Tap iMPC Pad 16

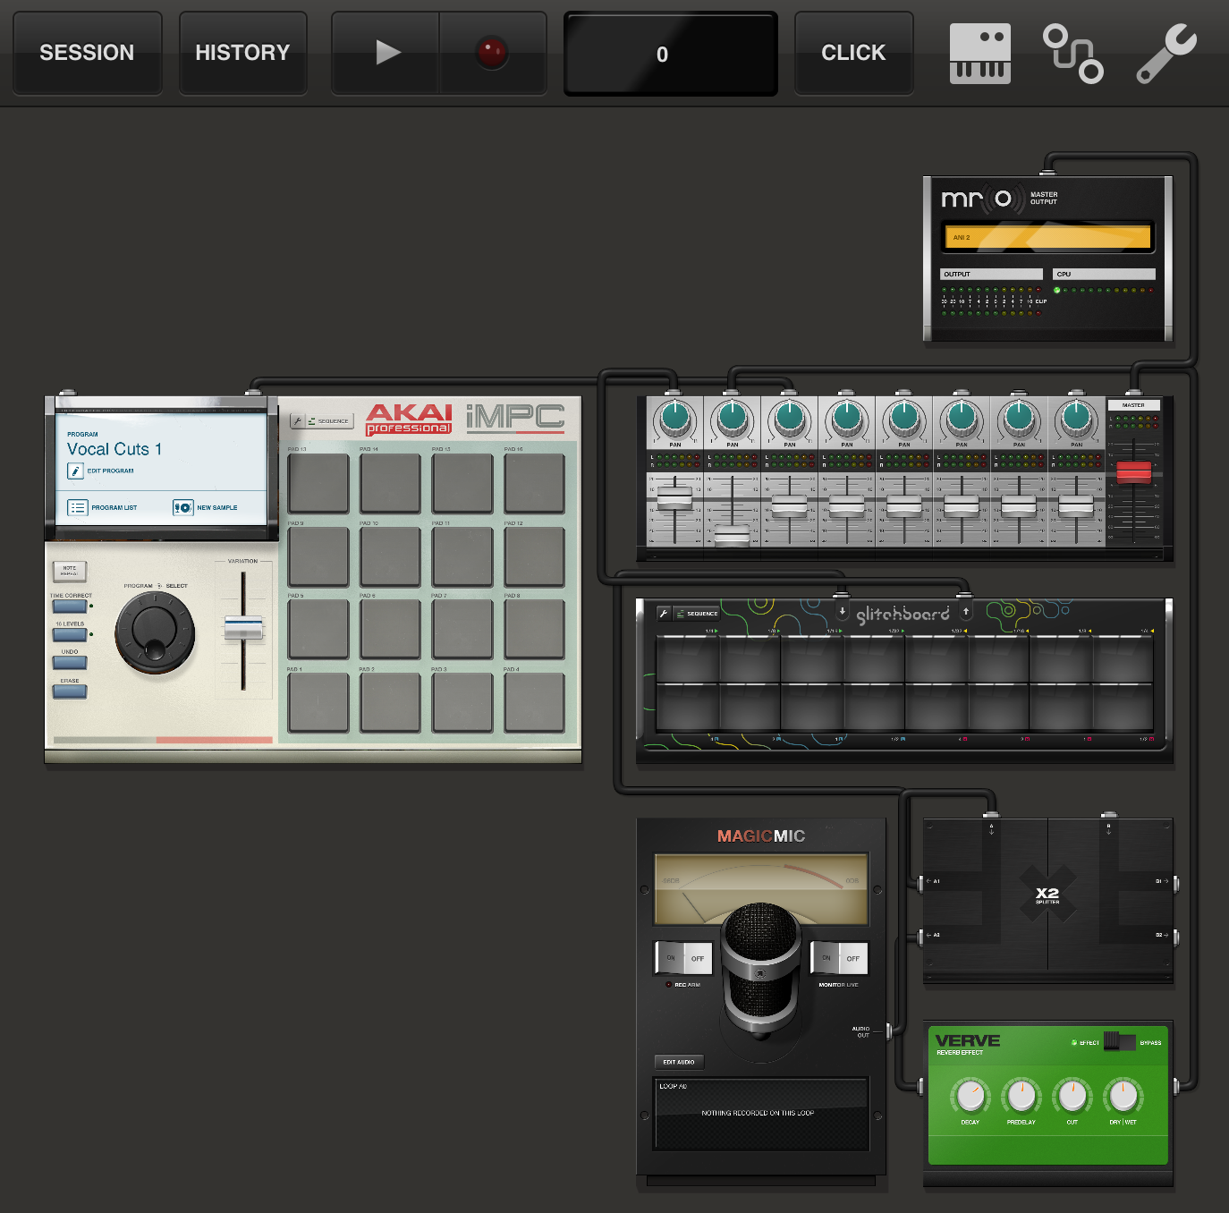(x=534, y=484)
